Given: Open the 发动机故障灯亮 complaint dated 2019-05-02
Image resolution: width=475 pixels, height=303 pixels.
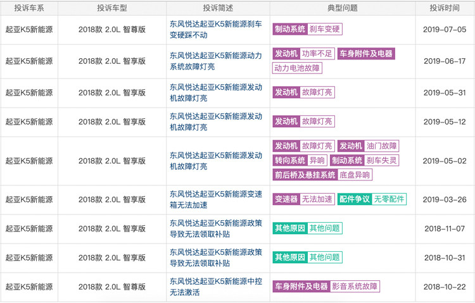Looking at the screenshot, I should 216,161.
